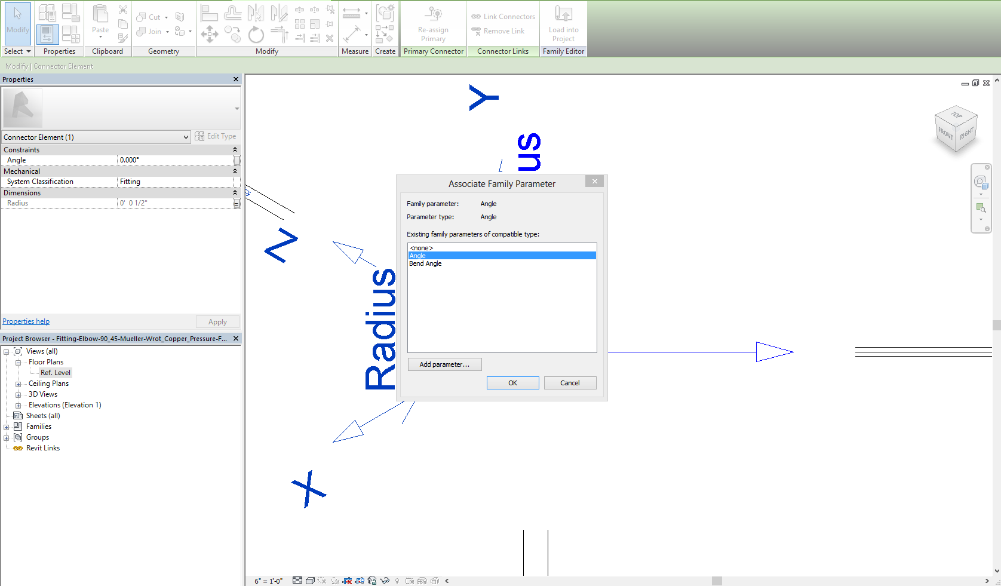1001x586 pixels.
Task: Click the Match Type Properties icon
Action: click(123, 38)
